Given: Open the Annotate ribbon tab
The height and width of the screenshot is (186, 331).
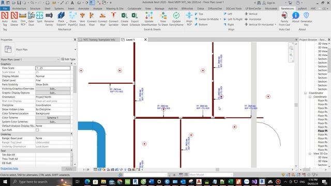Looking at the screenshot, I should pos(84,8).
